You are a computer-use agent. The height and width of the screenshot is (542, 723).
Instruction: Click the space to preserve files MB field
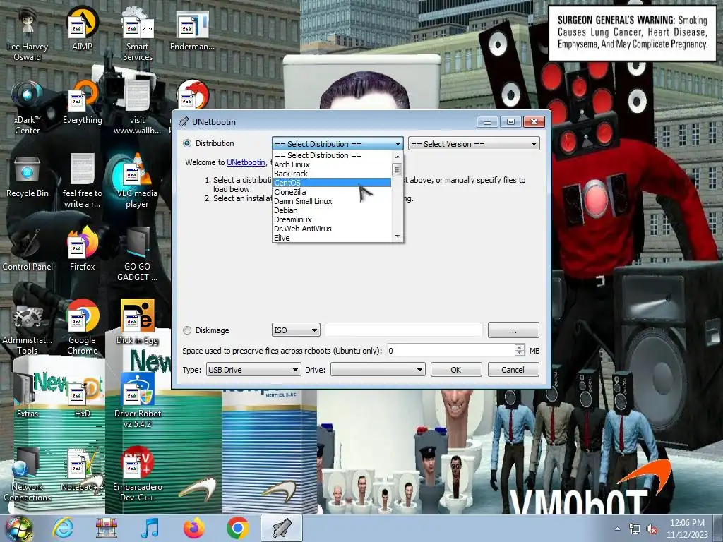point(450,351)
